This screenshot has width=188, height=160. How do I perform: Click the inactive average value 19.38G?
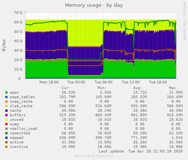point(140,147)
